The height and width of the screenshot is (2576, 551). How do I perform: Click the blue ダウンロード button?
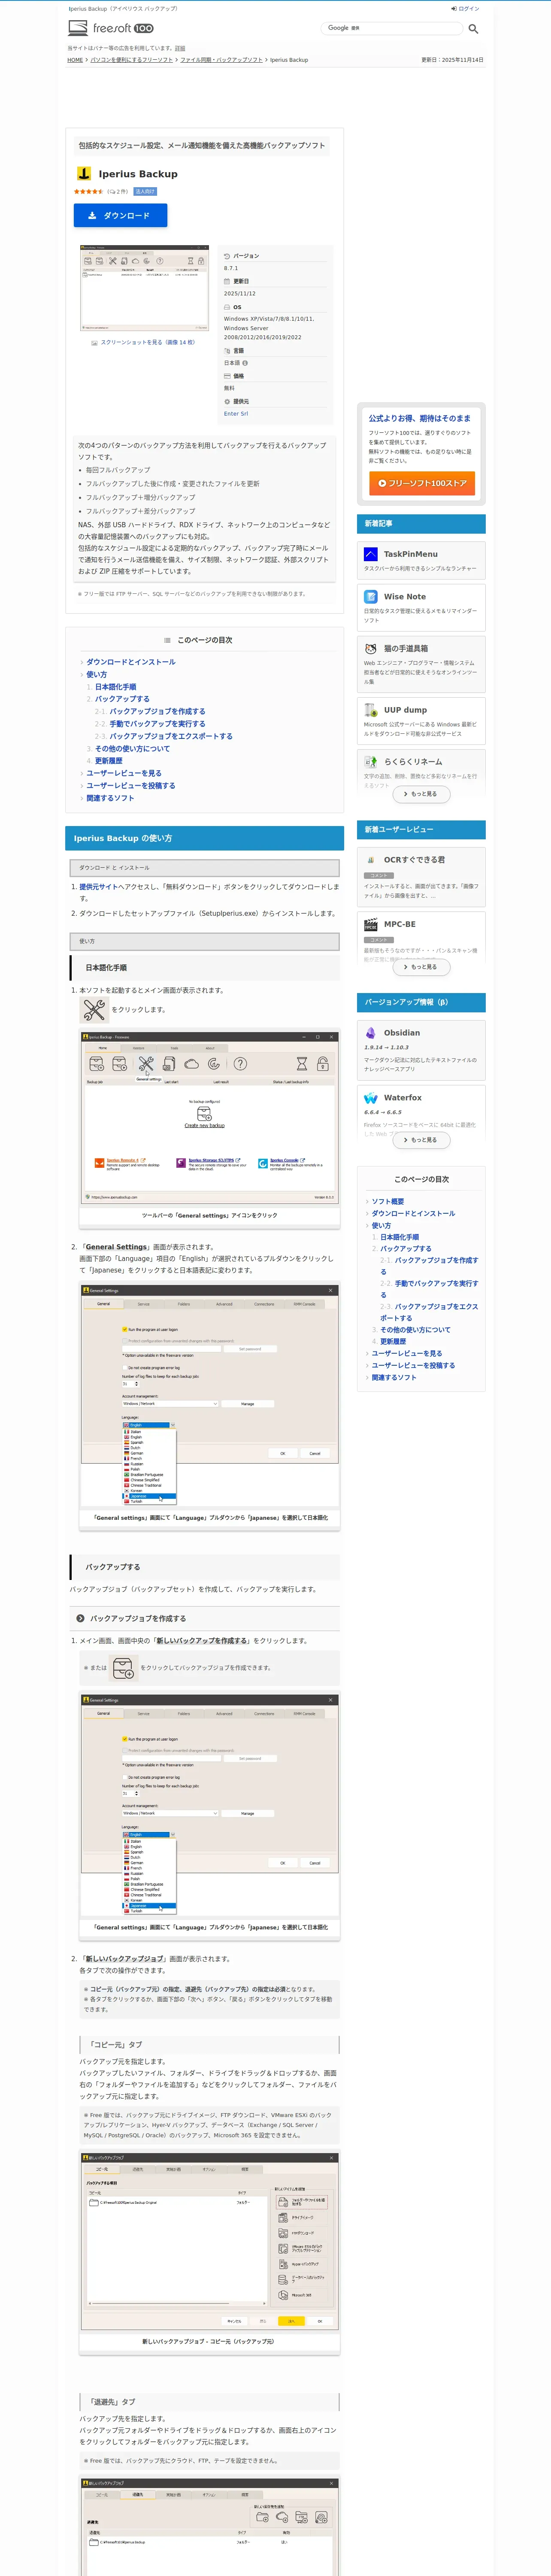click(x=120, y=215)
